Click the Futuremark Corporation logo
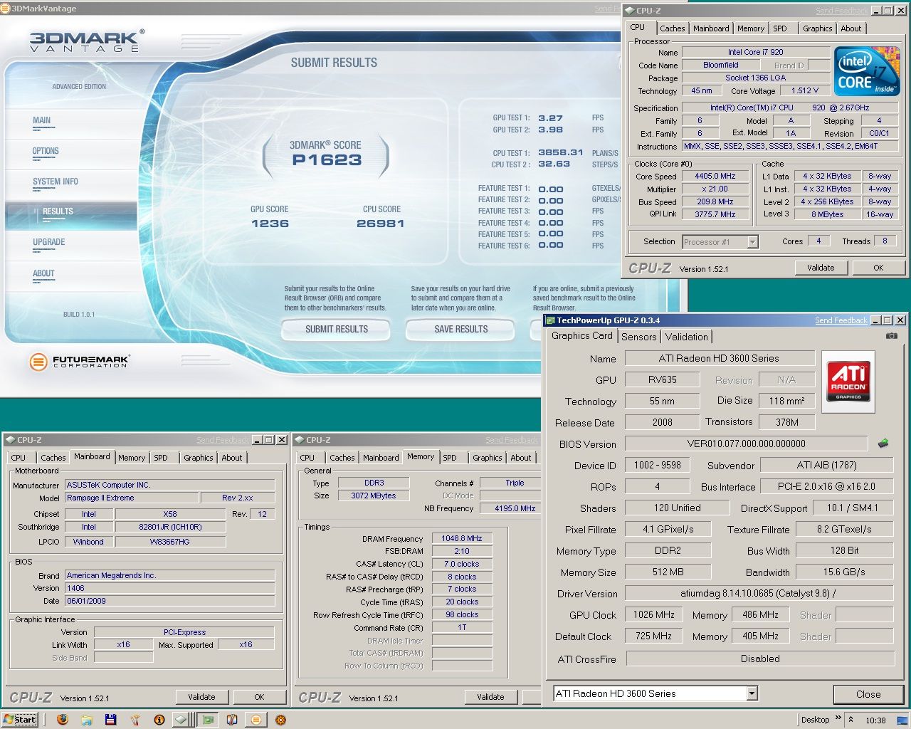 click(80, 362)
